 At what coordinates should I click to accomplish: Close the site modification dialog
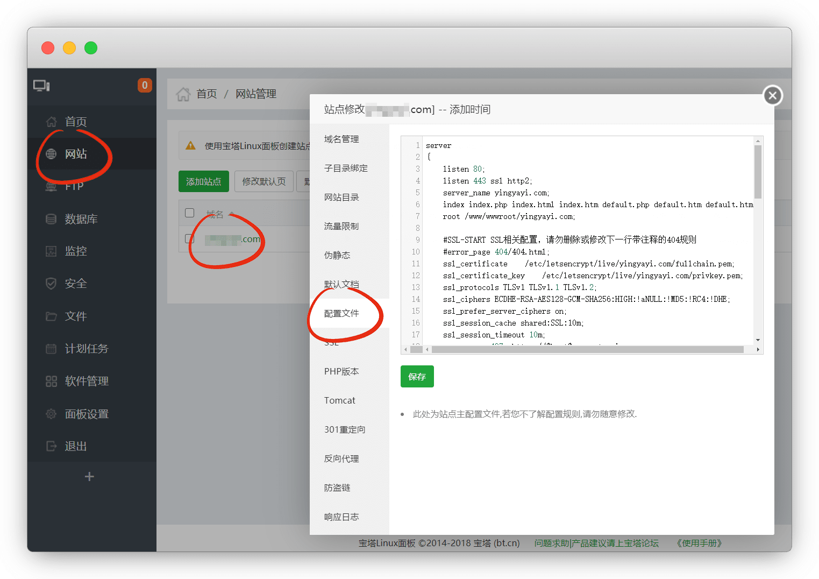click(x=773, y=96)
